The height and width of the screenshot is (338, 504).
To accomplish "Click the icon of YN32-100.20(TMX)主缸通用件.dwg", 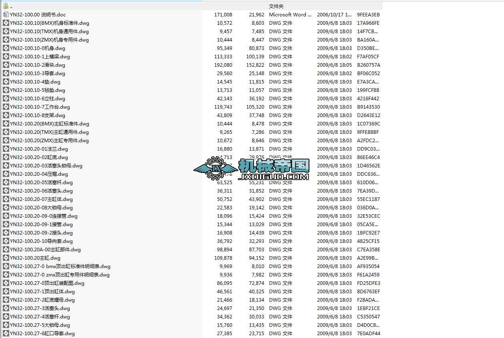I will [x=6, y=132].
